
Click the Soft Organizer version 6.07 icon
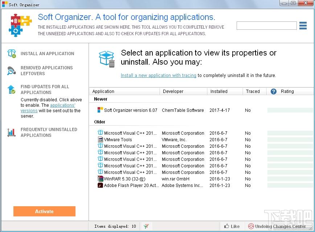pyautogui.click(x=100, y=110)
